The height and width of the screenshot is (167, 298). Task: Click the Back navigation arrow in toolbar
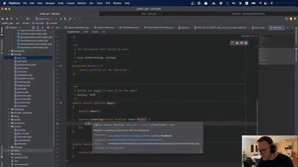17,19
